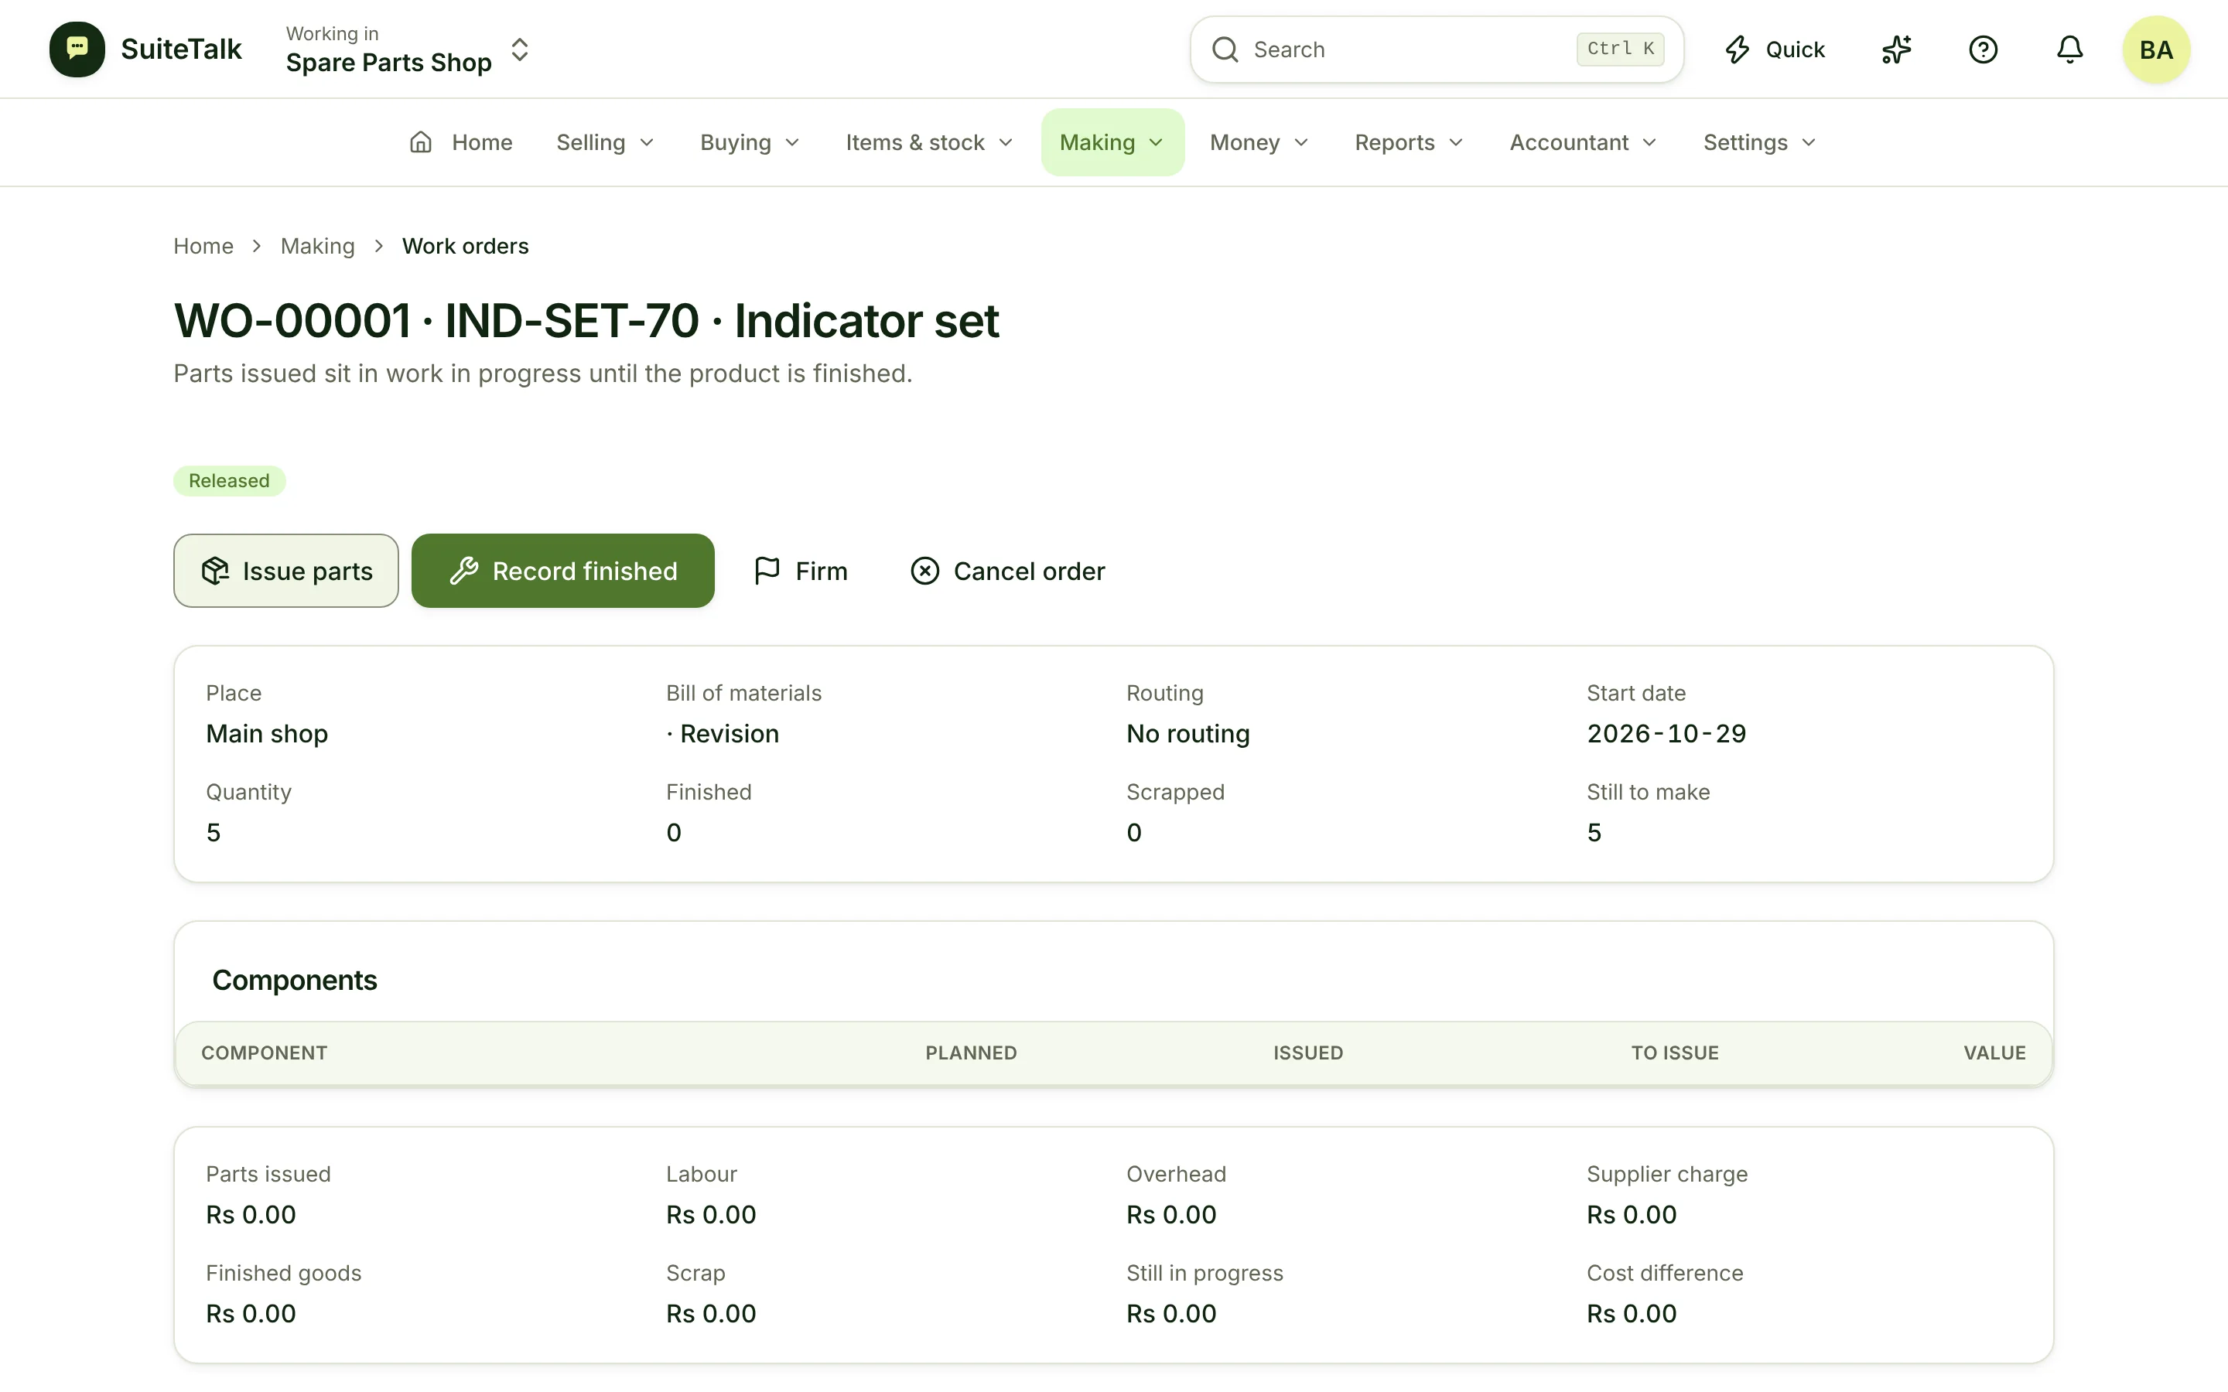Click the circled X icon on Cancel order

point(924,571)
